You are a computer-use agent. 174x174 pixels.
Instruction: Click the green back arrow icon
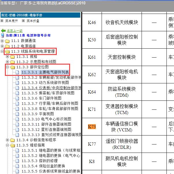tap(3, 31)
